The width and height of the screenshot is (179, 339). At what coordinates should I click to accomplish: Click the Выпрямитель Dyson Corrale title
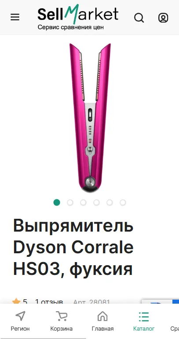[x=73, y=248]
